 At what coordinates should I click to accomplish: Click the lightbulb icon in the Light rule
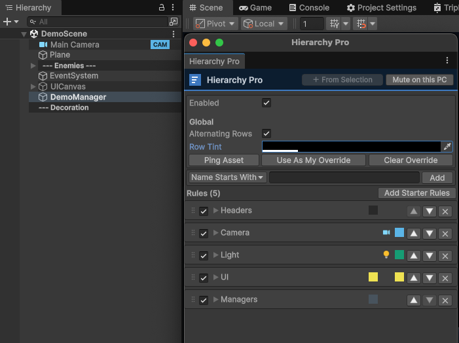tap(386, 255)
